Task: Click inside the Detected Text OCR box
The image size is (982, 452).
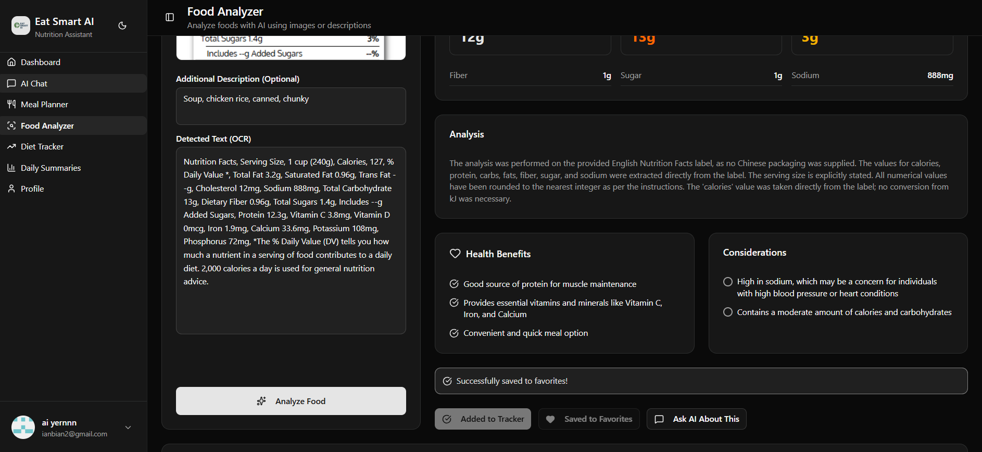Action: pos(291,241)
